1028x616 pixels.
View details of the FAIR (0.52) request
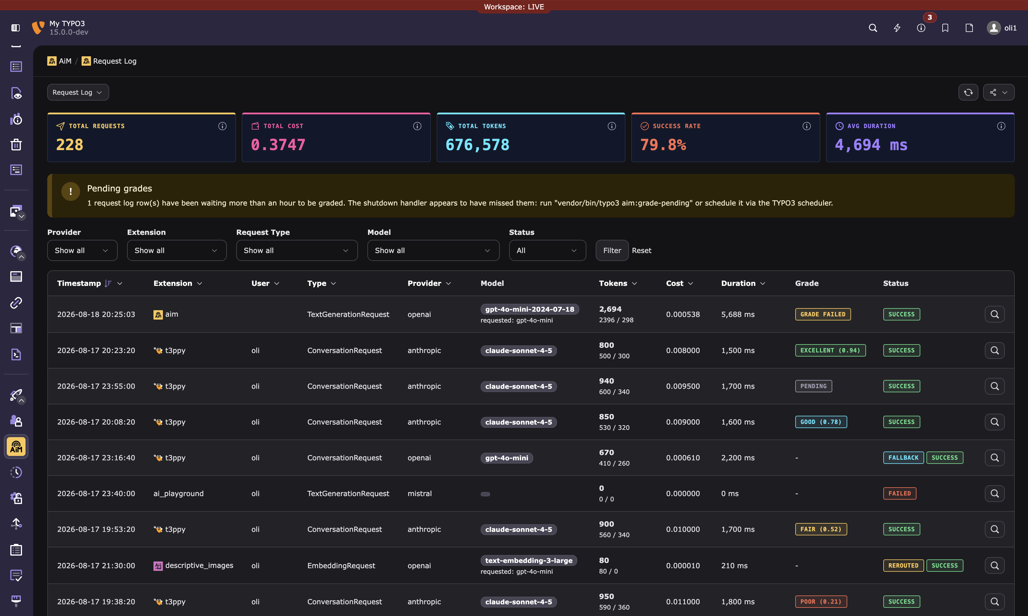coord(994,529)
